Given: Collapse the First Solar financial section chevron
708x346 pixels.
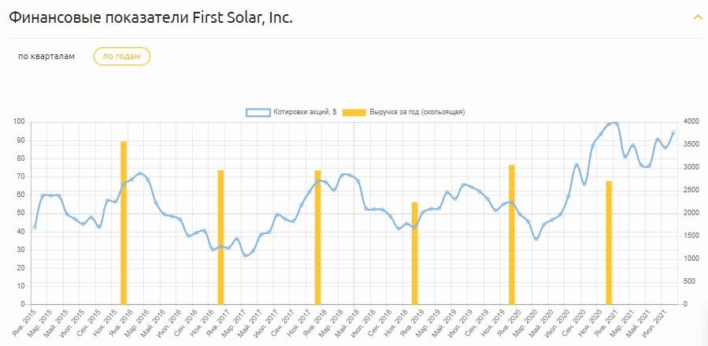Looking at the screenshot, I should pos(697,17).
